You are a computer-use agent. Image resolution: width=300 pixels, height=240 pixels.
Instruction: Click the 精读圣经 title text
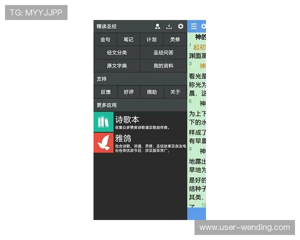pos(106,26)
